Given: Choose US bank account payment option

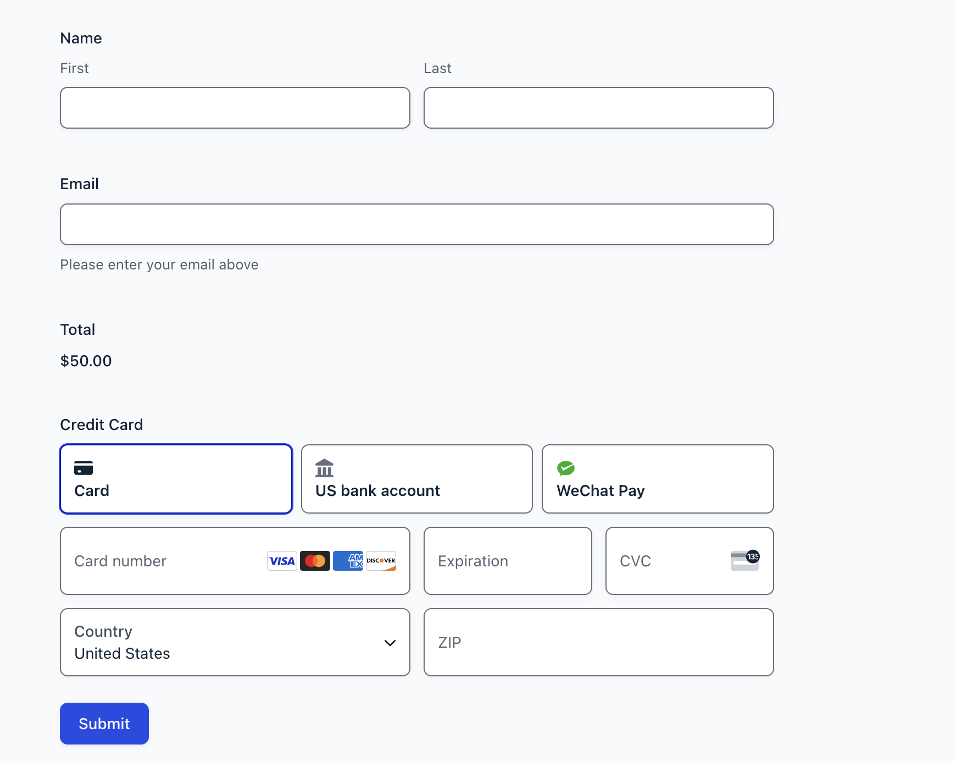Looking at the screenshot, I should coord(416,478).
